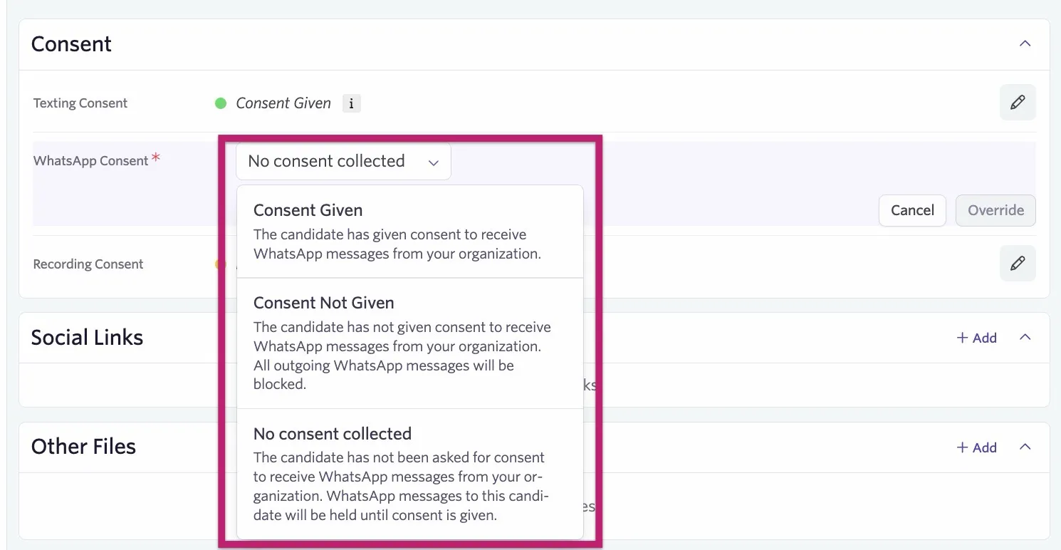Viewport: 1061px width, 550px height.
Task: Click the Consent section heading
Action: [x=71, y=44]
